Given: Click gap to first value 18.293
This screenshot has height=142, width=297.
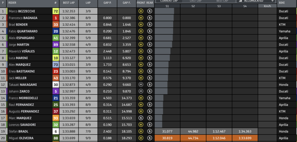Looking at the screenshot, I should click(127, 138).
